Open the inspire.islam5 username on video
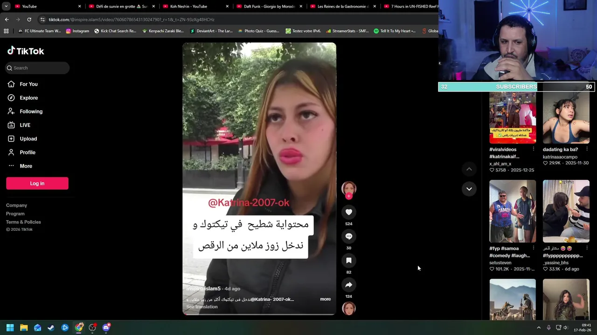This screenshot has width=597, height=335. point(203,288)
